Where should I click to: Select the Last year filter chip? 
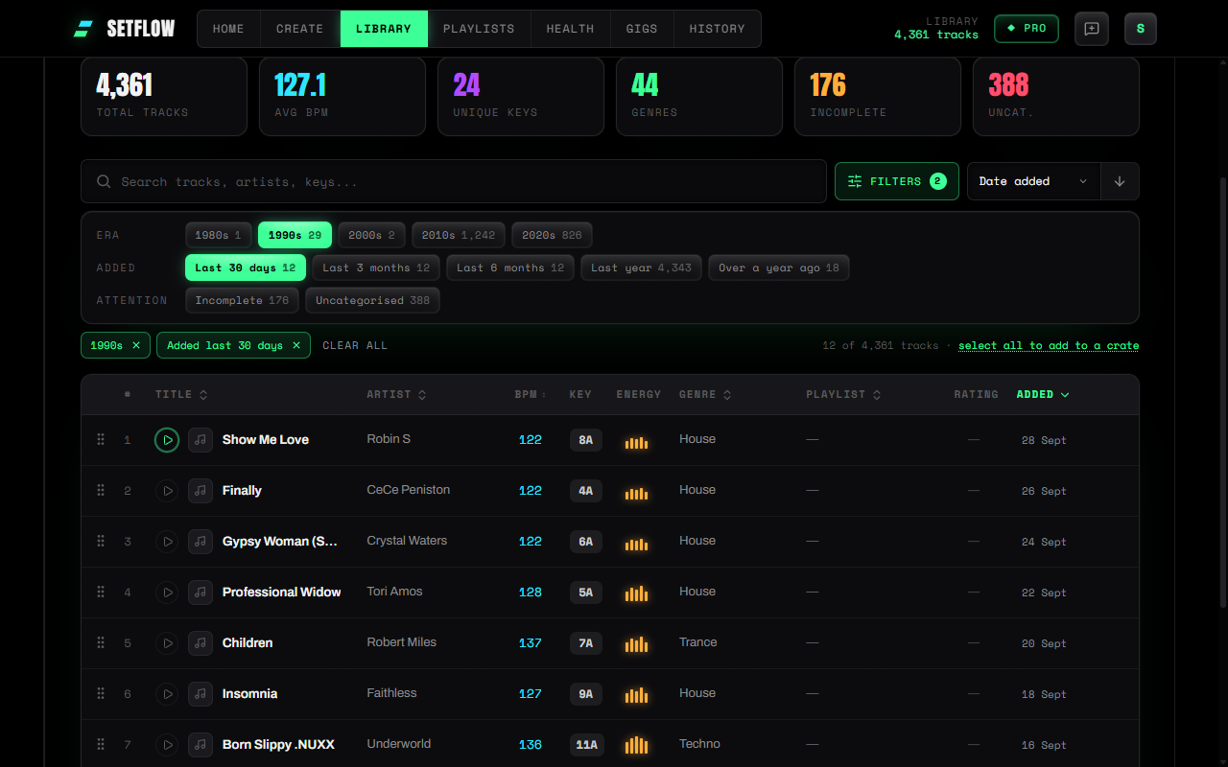pos(641,267)
